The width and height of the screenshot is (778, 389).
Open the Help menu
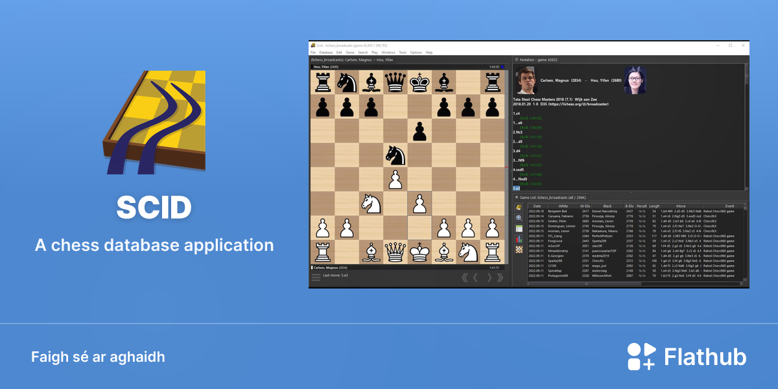click(429, 53)
